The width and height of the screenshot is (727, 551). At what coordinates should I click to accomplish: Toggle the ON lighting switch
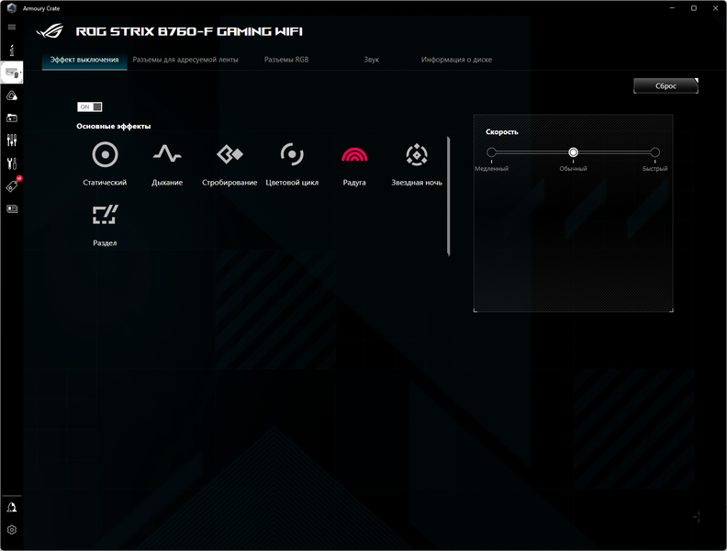[89, 107]
